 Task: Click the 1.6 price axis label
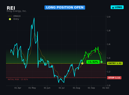tap(109, 44)
